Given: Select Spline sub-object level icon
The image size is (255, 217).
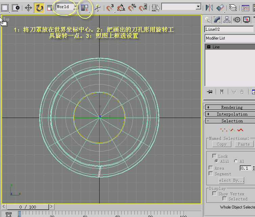Looking at the screenshot, I should tap(240, 130).
